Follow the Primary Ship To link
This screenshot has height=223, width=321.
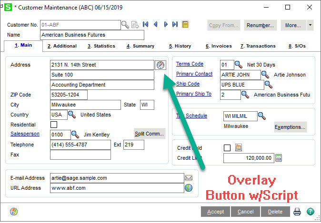(194, 94)
